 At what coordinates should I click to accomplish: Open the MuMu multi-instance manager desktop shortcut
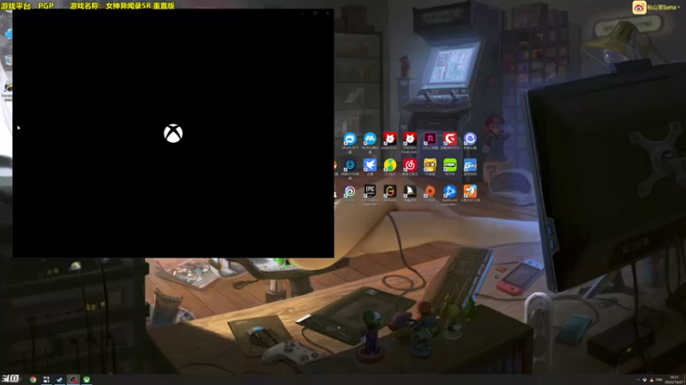pyautogui.click(x=350, y=139)
